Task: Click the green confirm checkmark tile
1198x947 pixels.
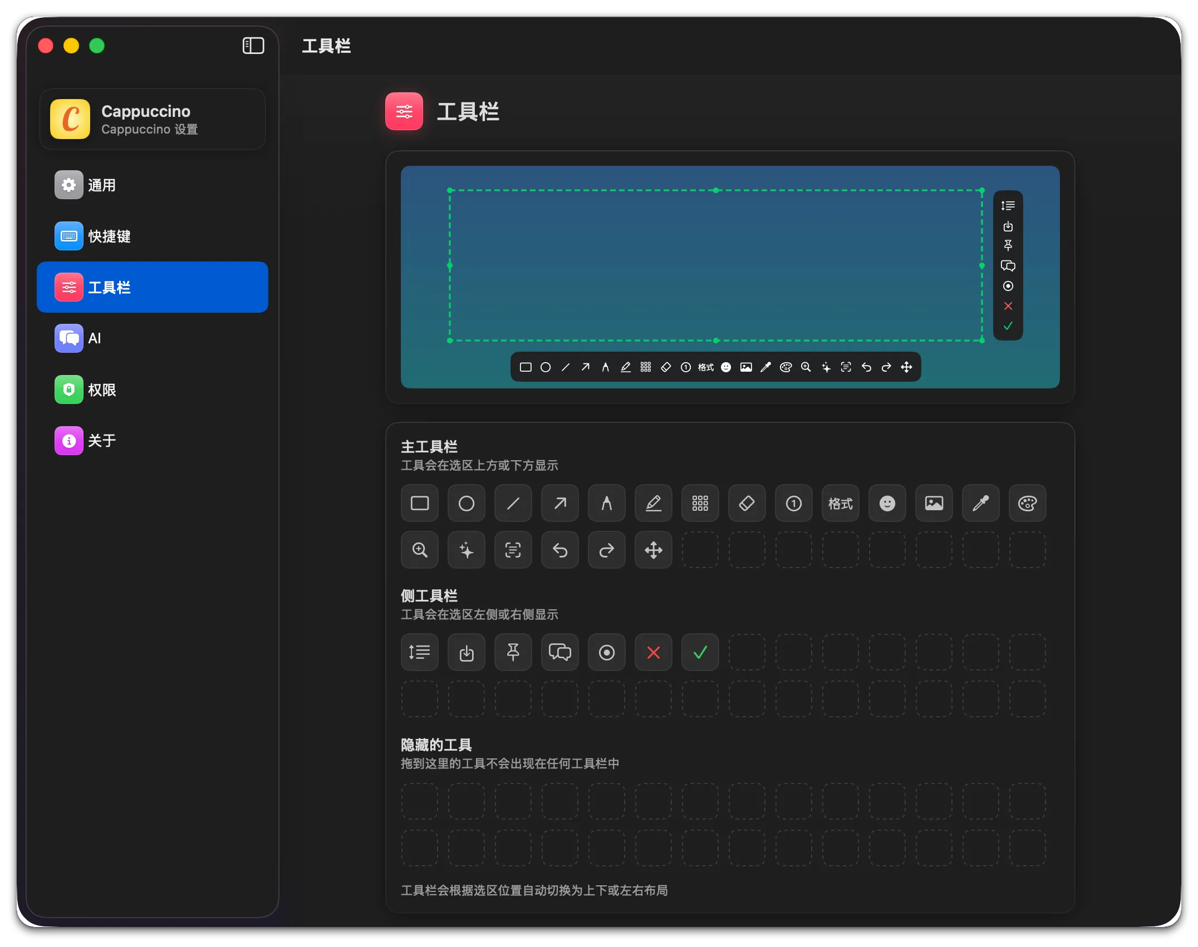Action: click(x=700, y=653)
